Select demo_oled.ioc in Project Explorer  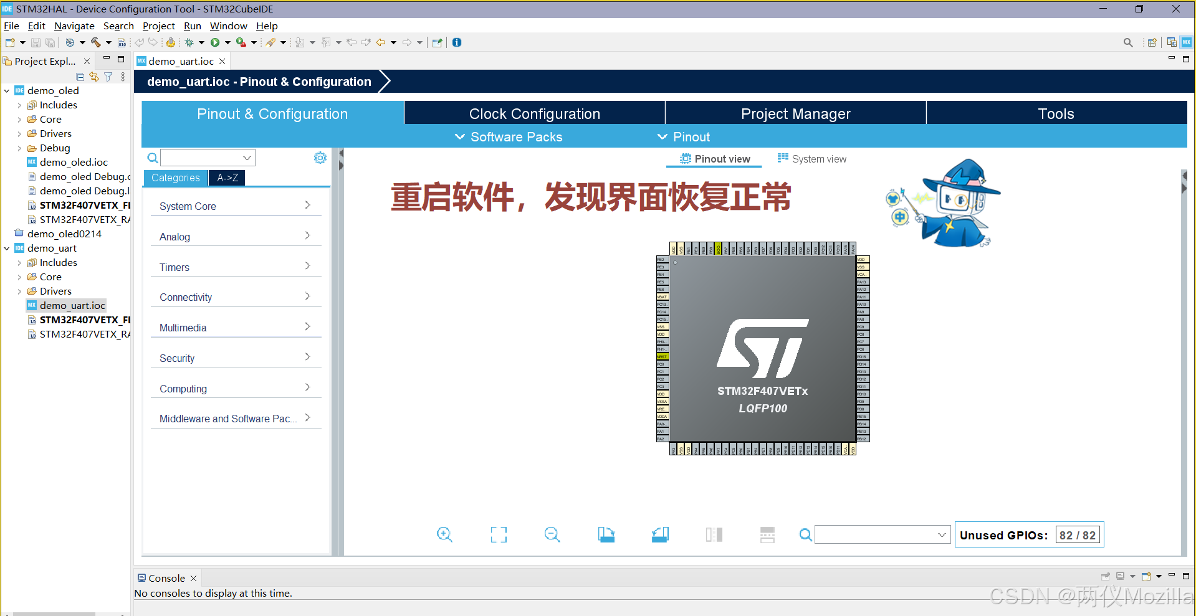[x=67, y=163]
